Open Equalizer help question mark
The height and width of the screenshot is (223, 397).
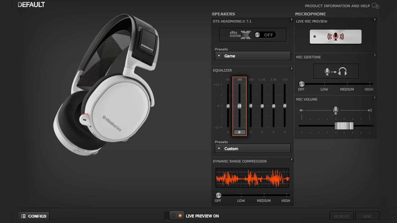[291, 69]
